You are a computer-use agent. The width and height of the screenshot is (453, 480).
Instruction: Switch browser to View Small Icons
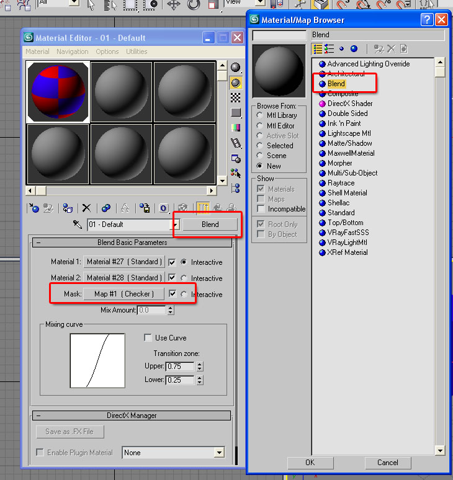[341, 48]
